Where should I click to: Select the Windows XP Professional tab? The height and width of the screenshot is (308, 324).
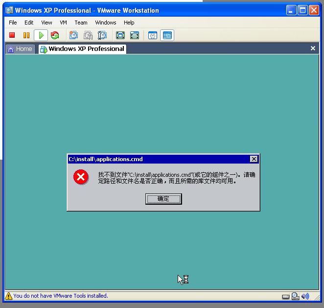click(82, 49)
